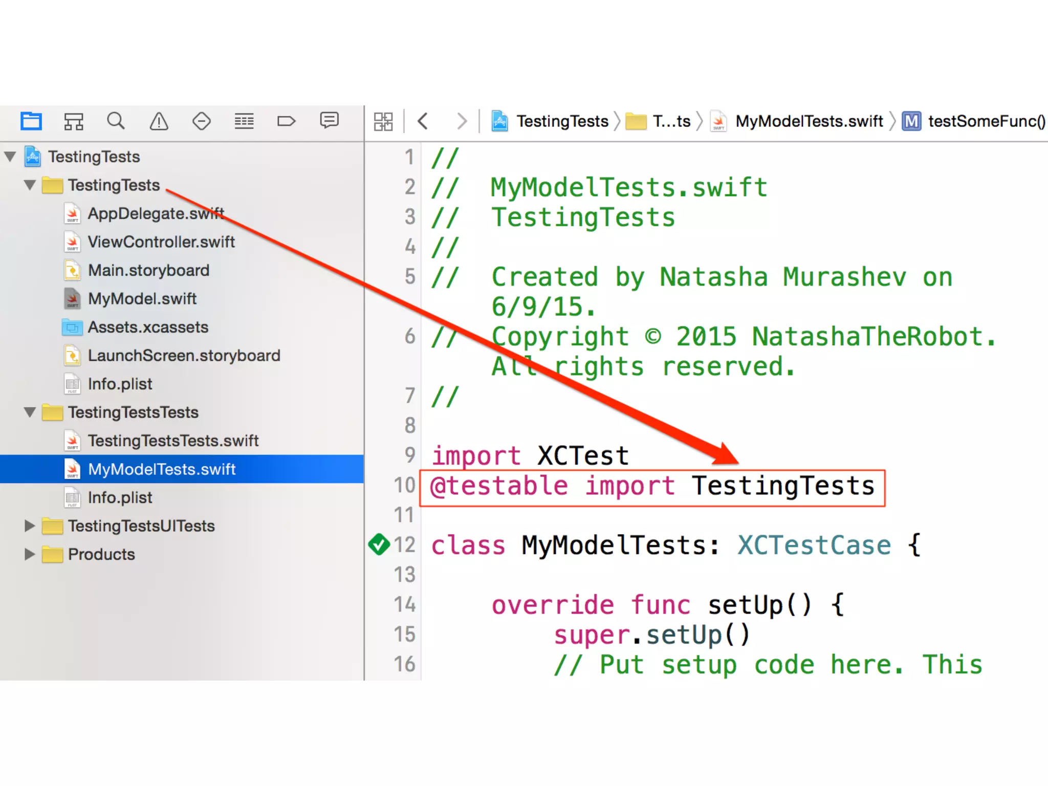The width and height of the screenshot is (1048, 786).
Task: Go forward with the right chevron
Action: coord(461,121)
